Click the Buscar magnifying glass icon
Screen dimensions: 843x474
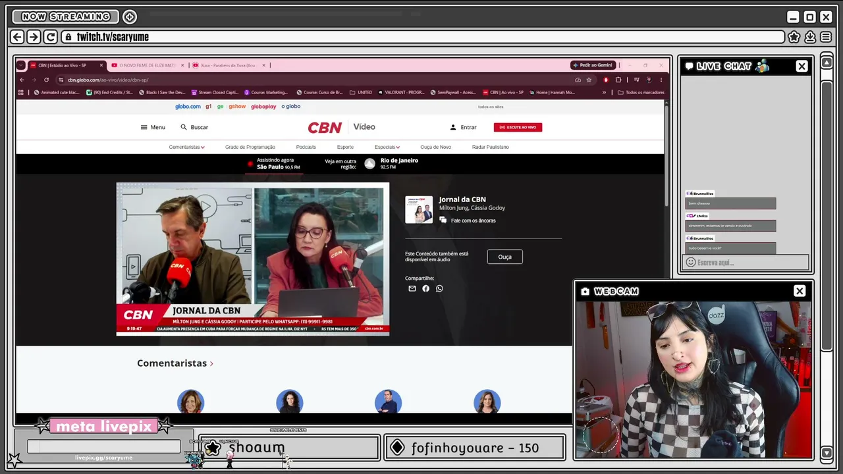coord(184,127)
